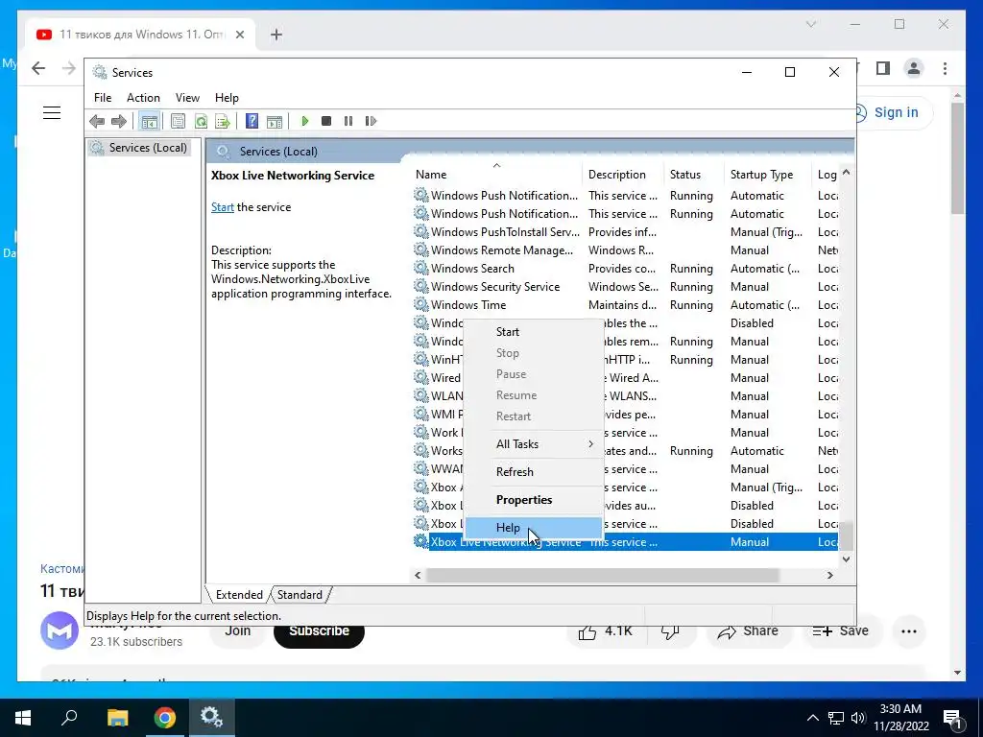Screen dimensions: 983x737
Task: Click the gear icon of the Wired service row
Action: (x=421, y=377)
